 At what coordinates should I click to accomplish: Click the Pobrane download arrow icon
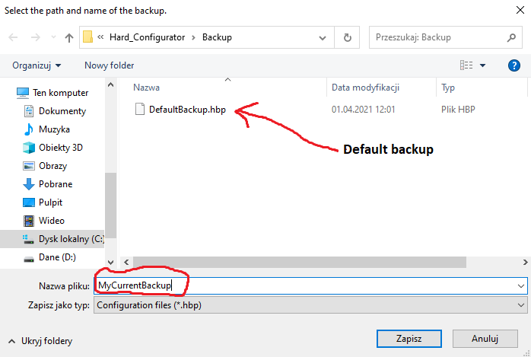[29, 184]
